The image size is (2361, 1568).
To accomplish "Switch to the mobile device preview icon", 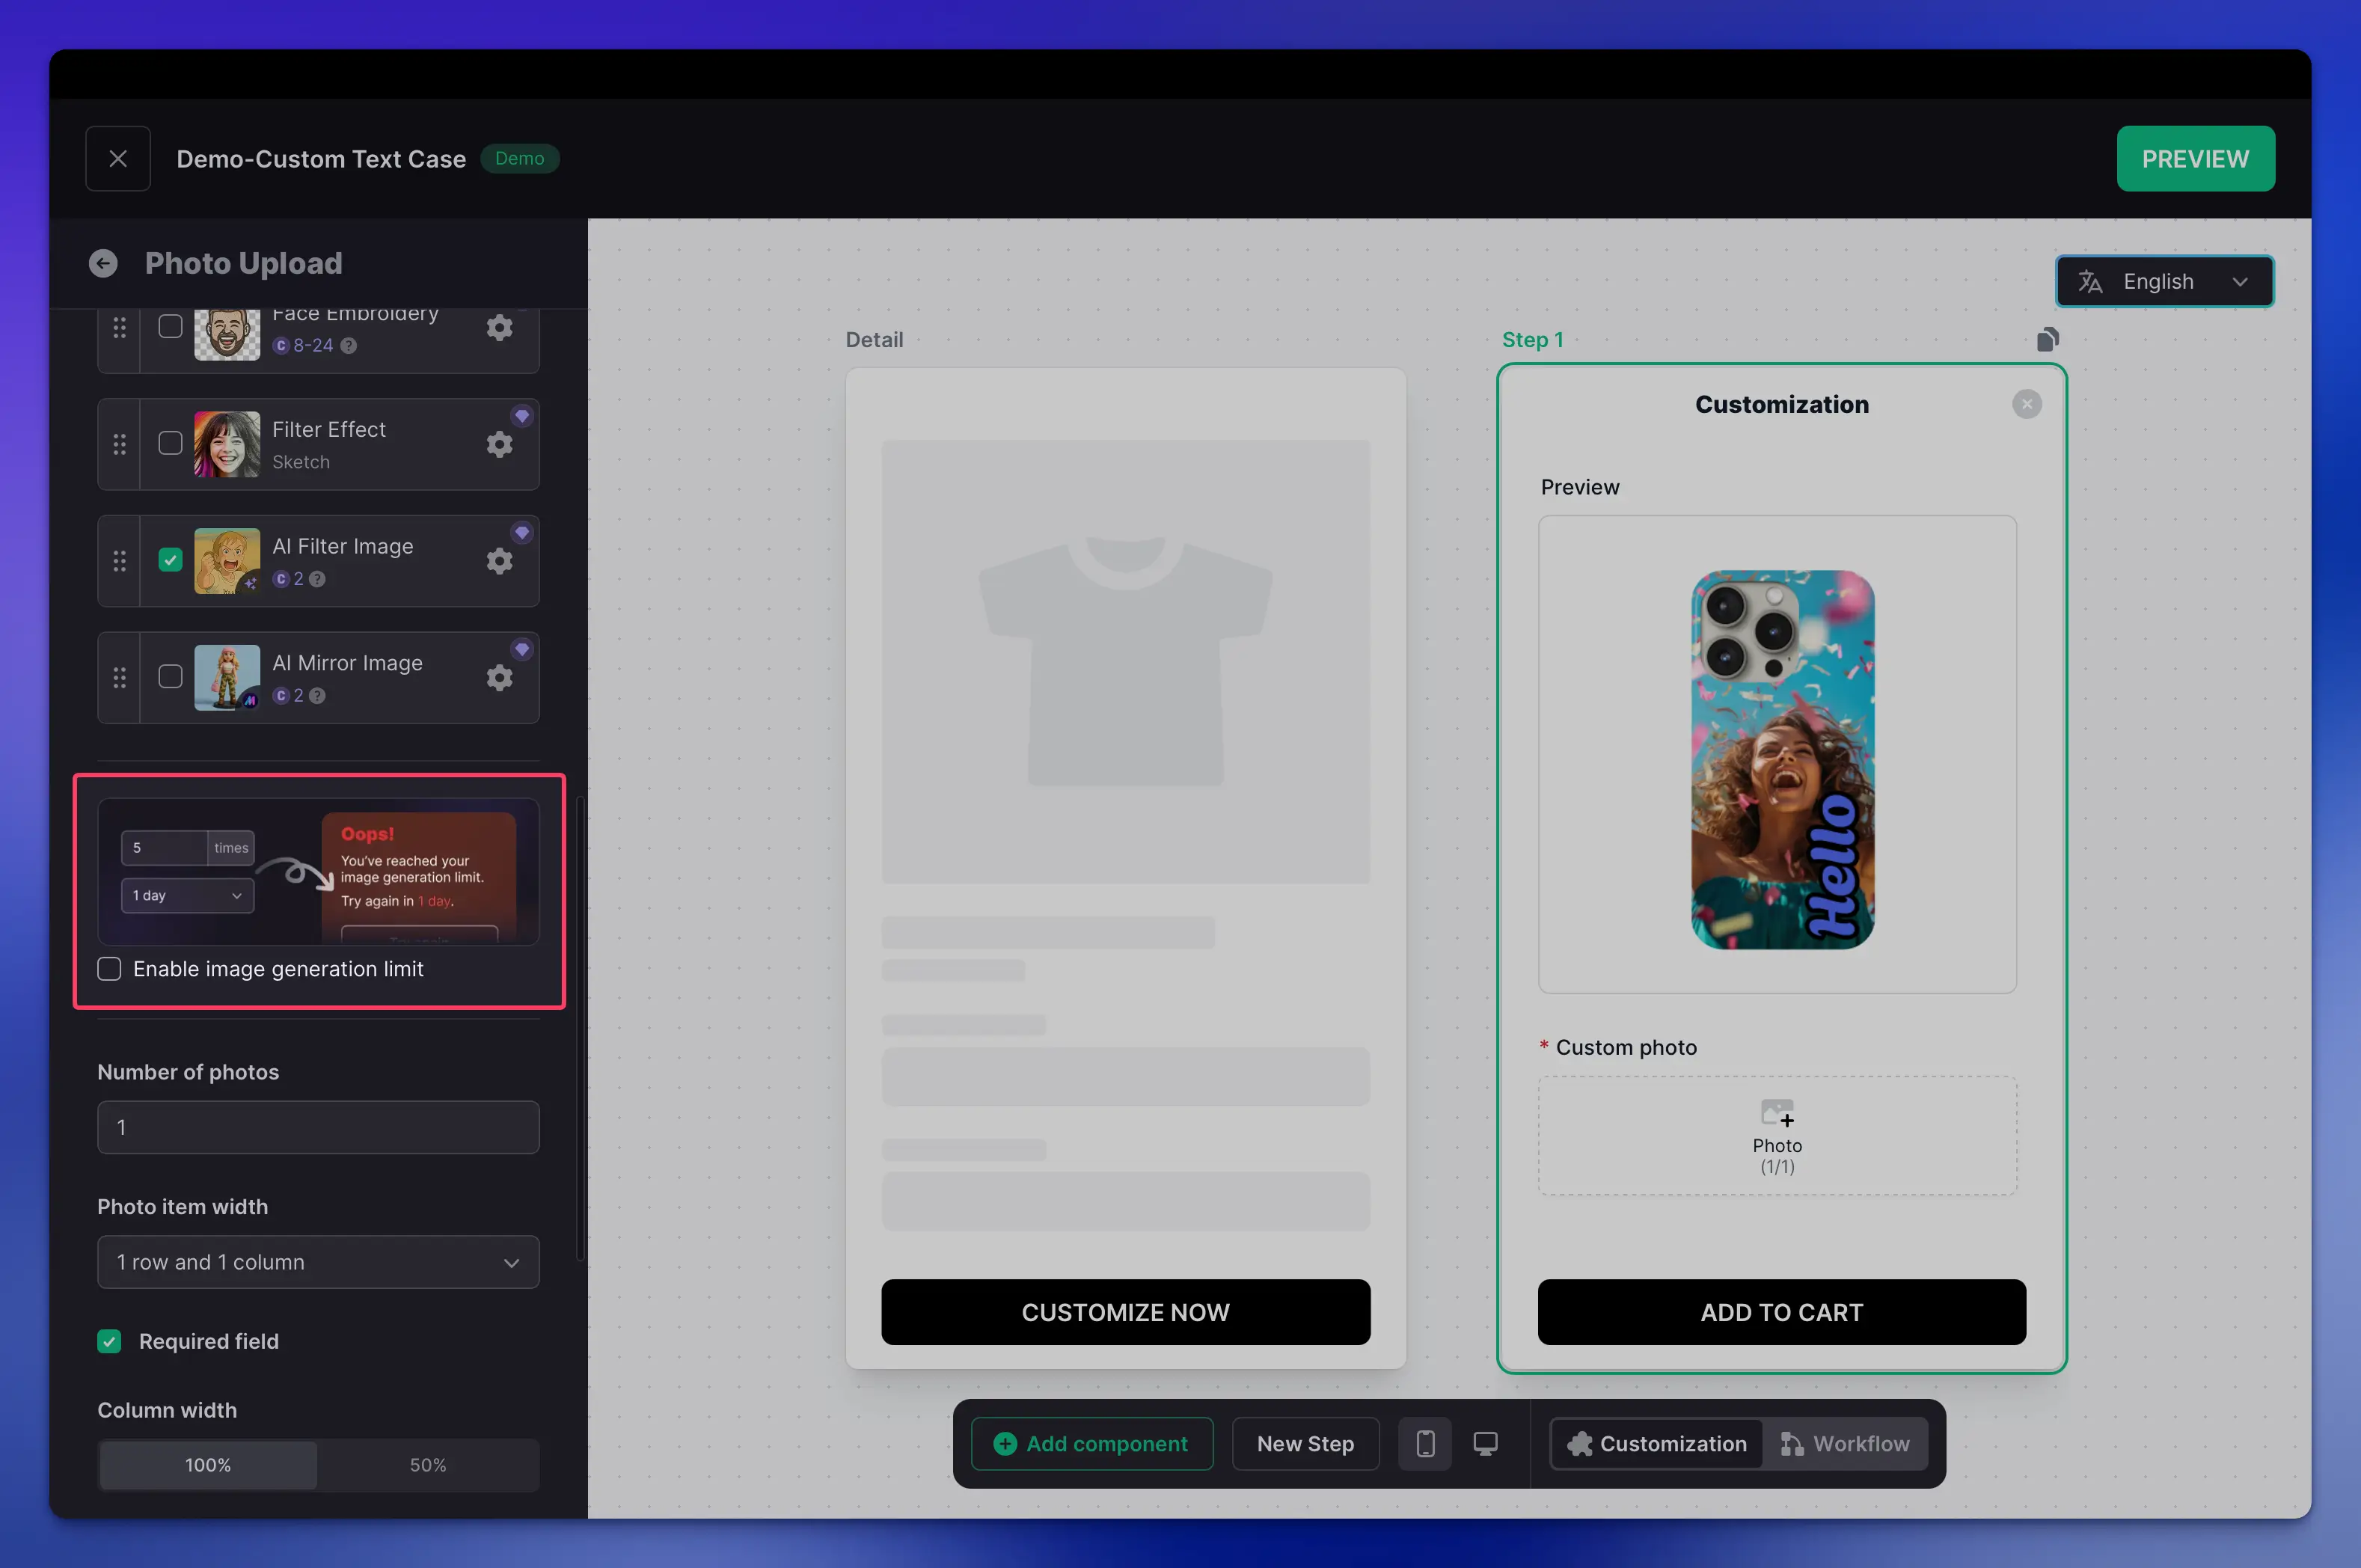I will [x=1425, y=1444].
